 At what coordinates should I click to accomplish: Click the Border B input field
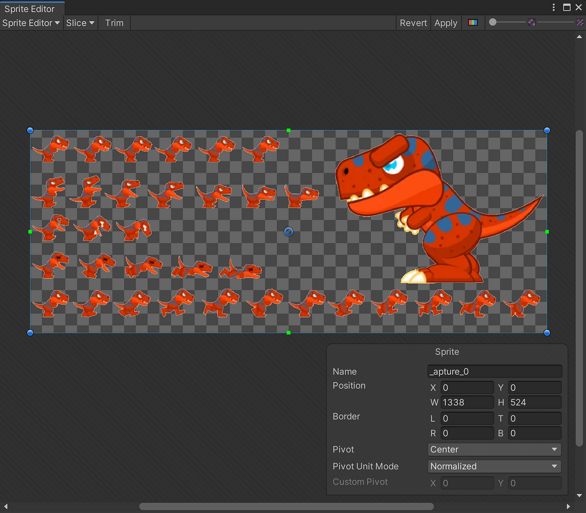(x=535, y=433)
